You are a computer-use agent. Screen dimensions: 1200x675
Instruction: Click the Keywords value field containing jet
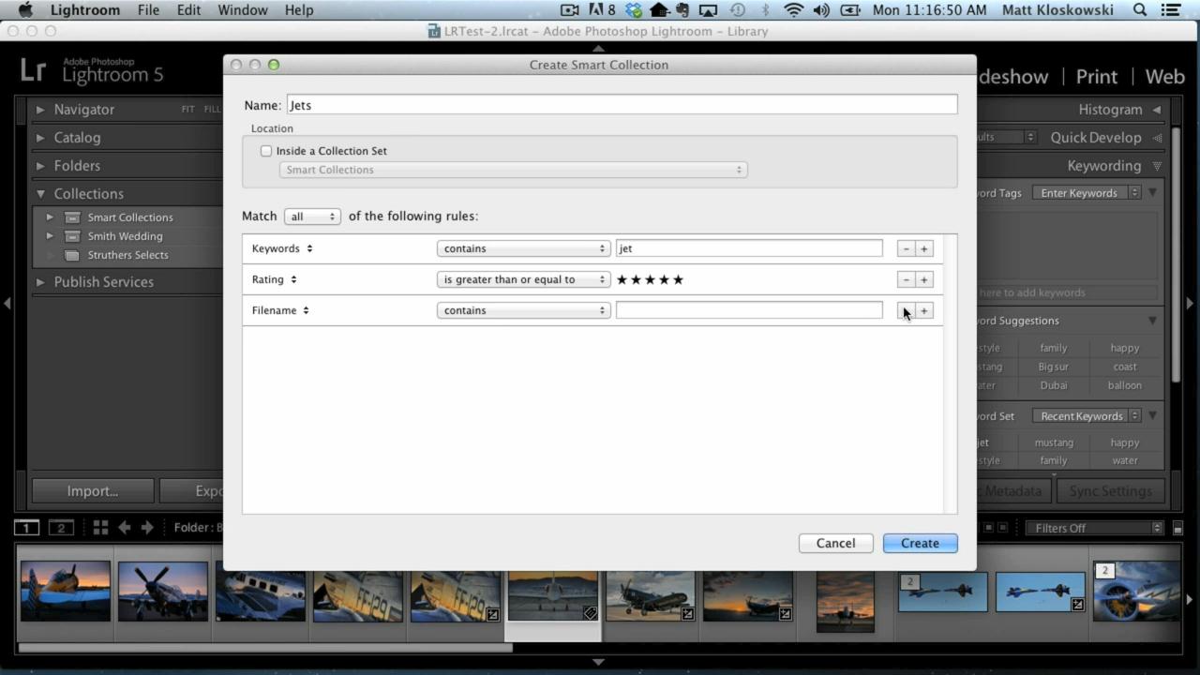[749, 248]
